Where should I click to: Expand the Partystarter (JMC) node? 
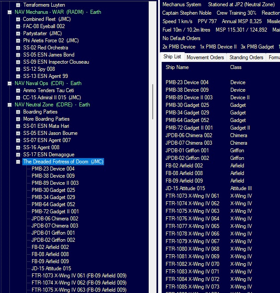(18, 33)
